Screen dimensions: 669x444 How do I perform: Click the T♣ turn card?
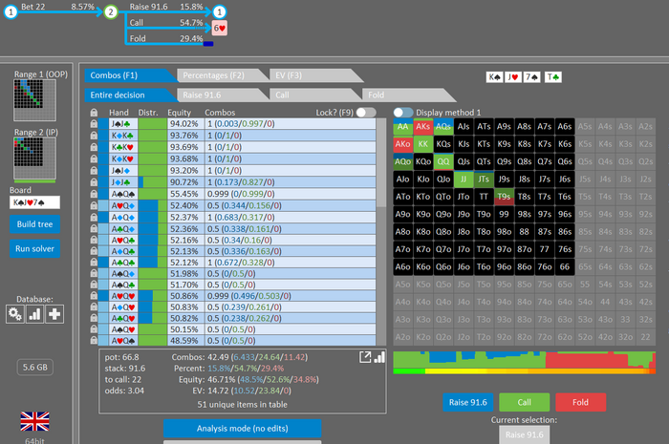pos(553,77)
